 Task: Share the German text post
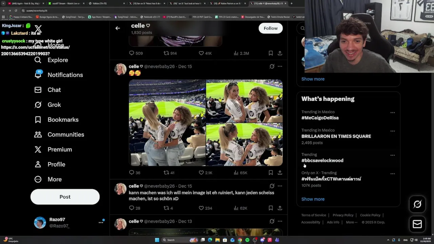pyautogui.click(x=280, y=208)
